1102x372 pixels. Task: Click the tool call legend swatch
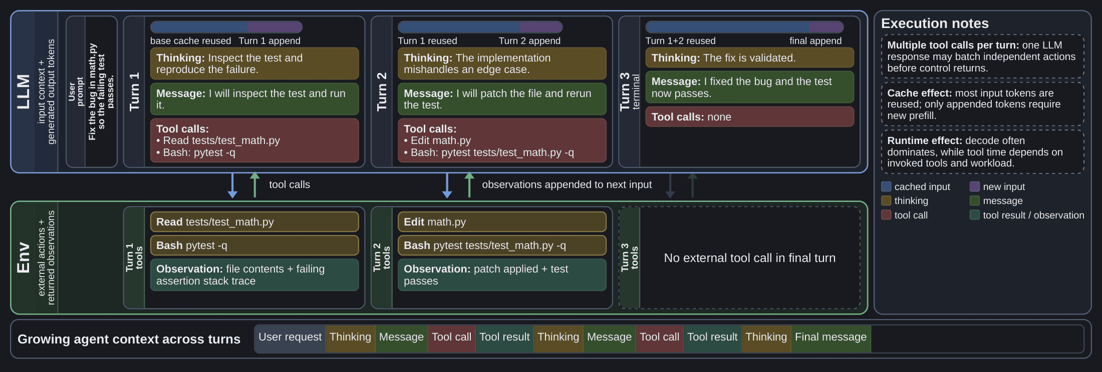coord(886,215)
